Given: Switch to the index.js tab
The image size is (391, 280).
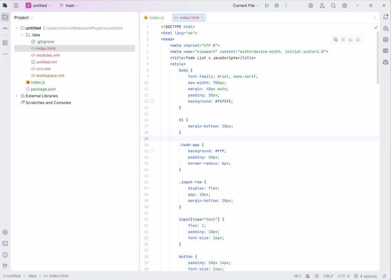Looking at the screenshot, I should coord(154,18).
